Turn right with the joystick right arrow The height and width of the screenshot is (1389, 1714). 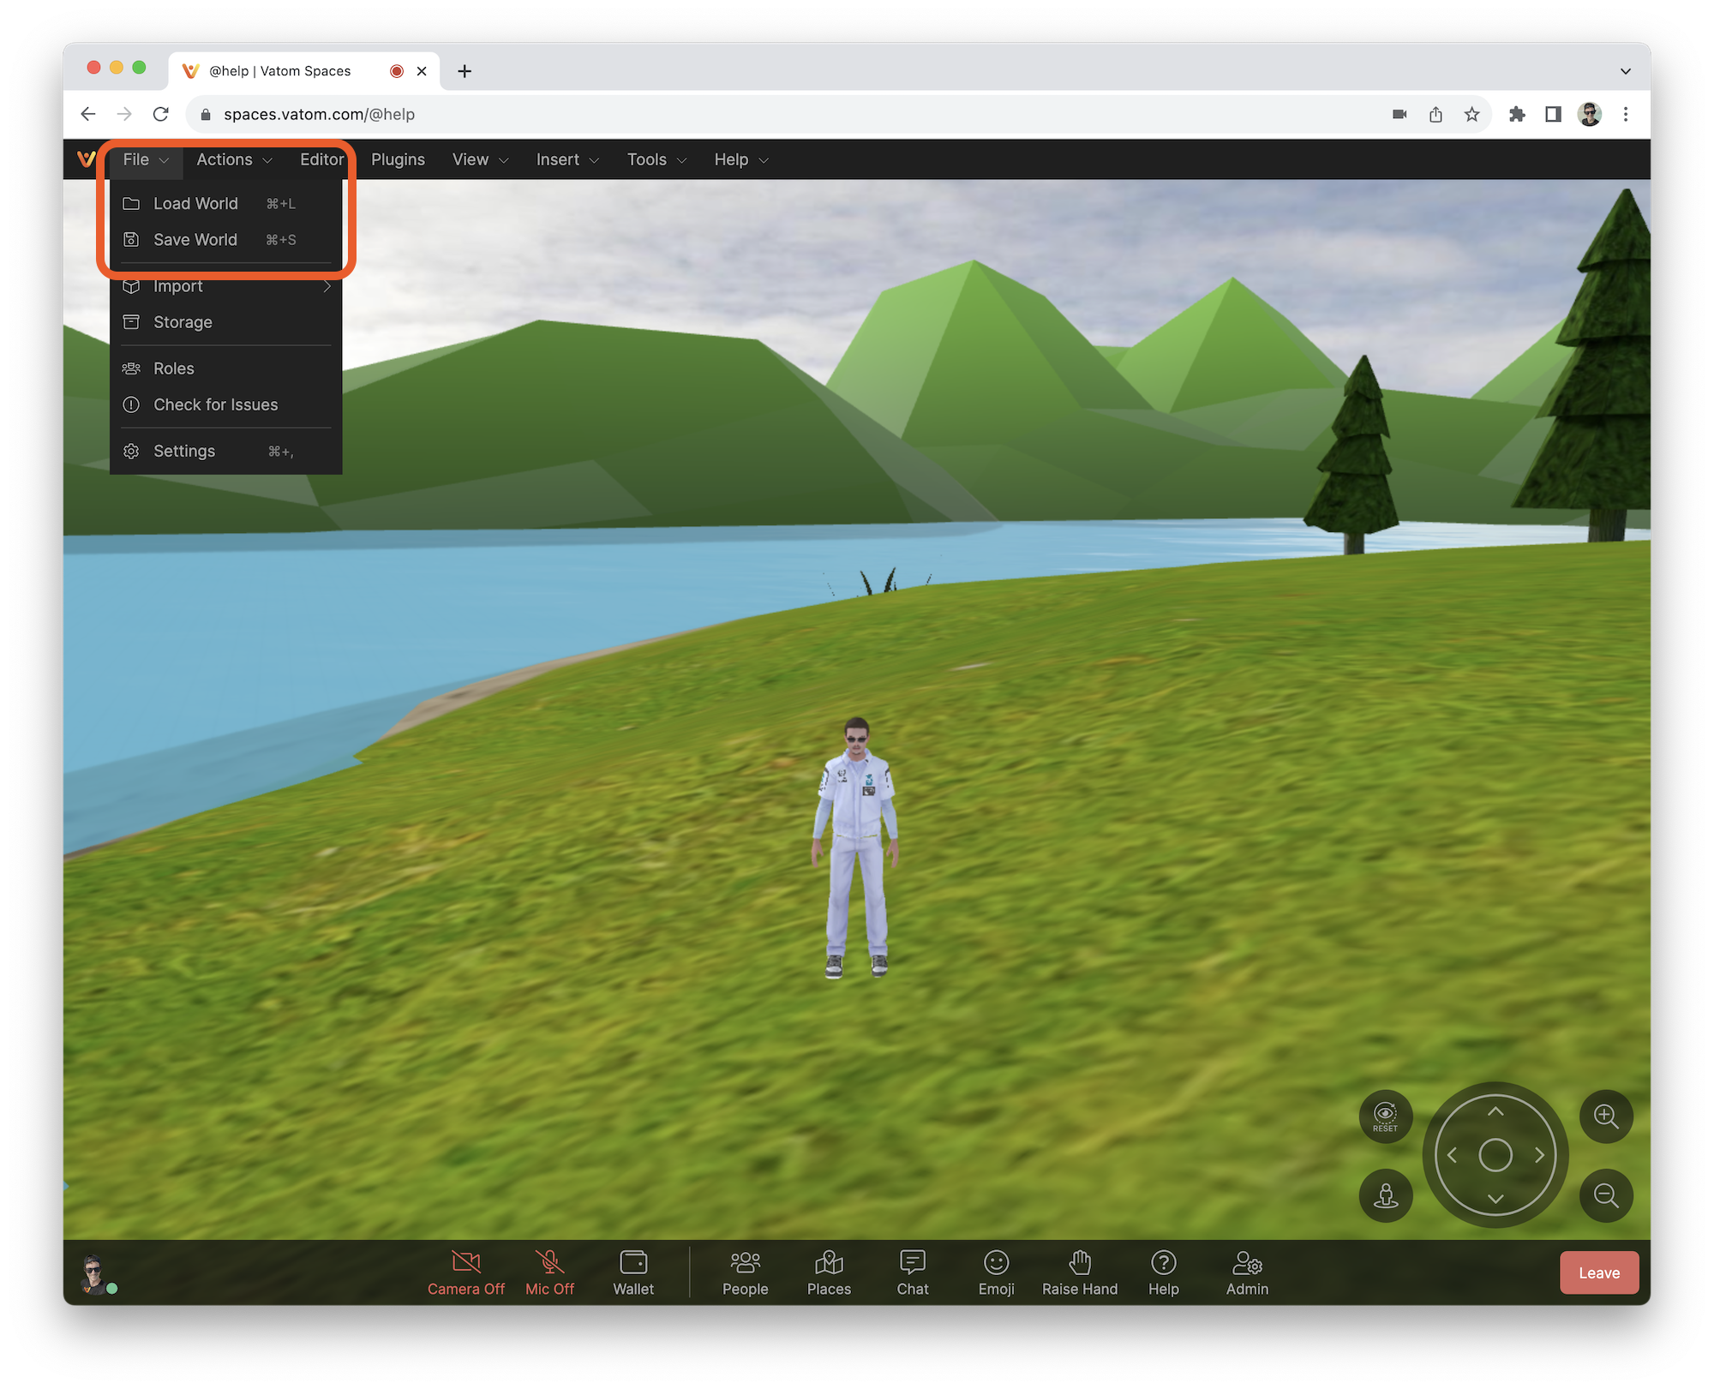coord(1540,1155)
